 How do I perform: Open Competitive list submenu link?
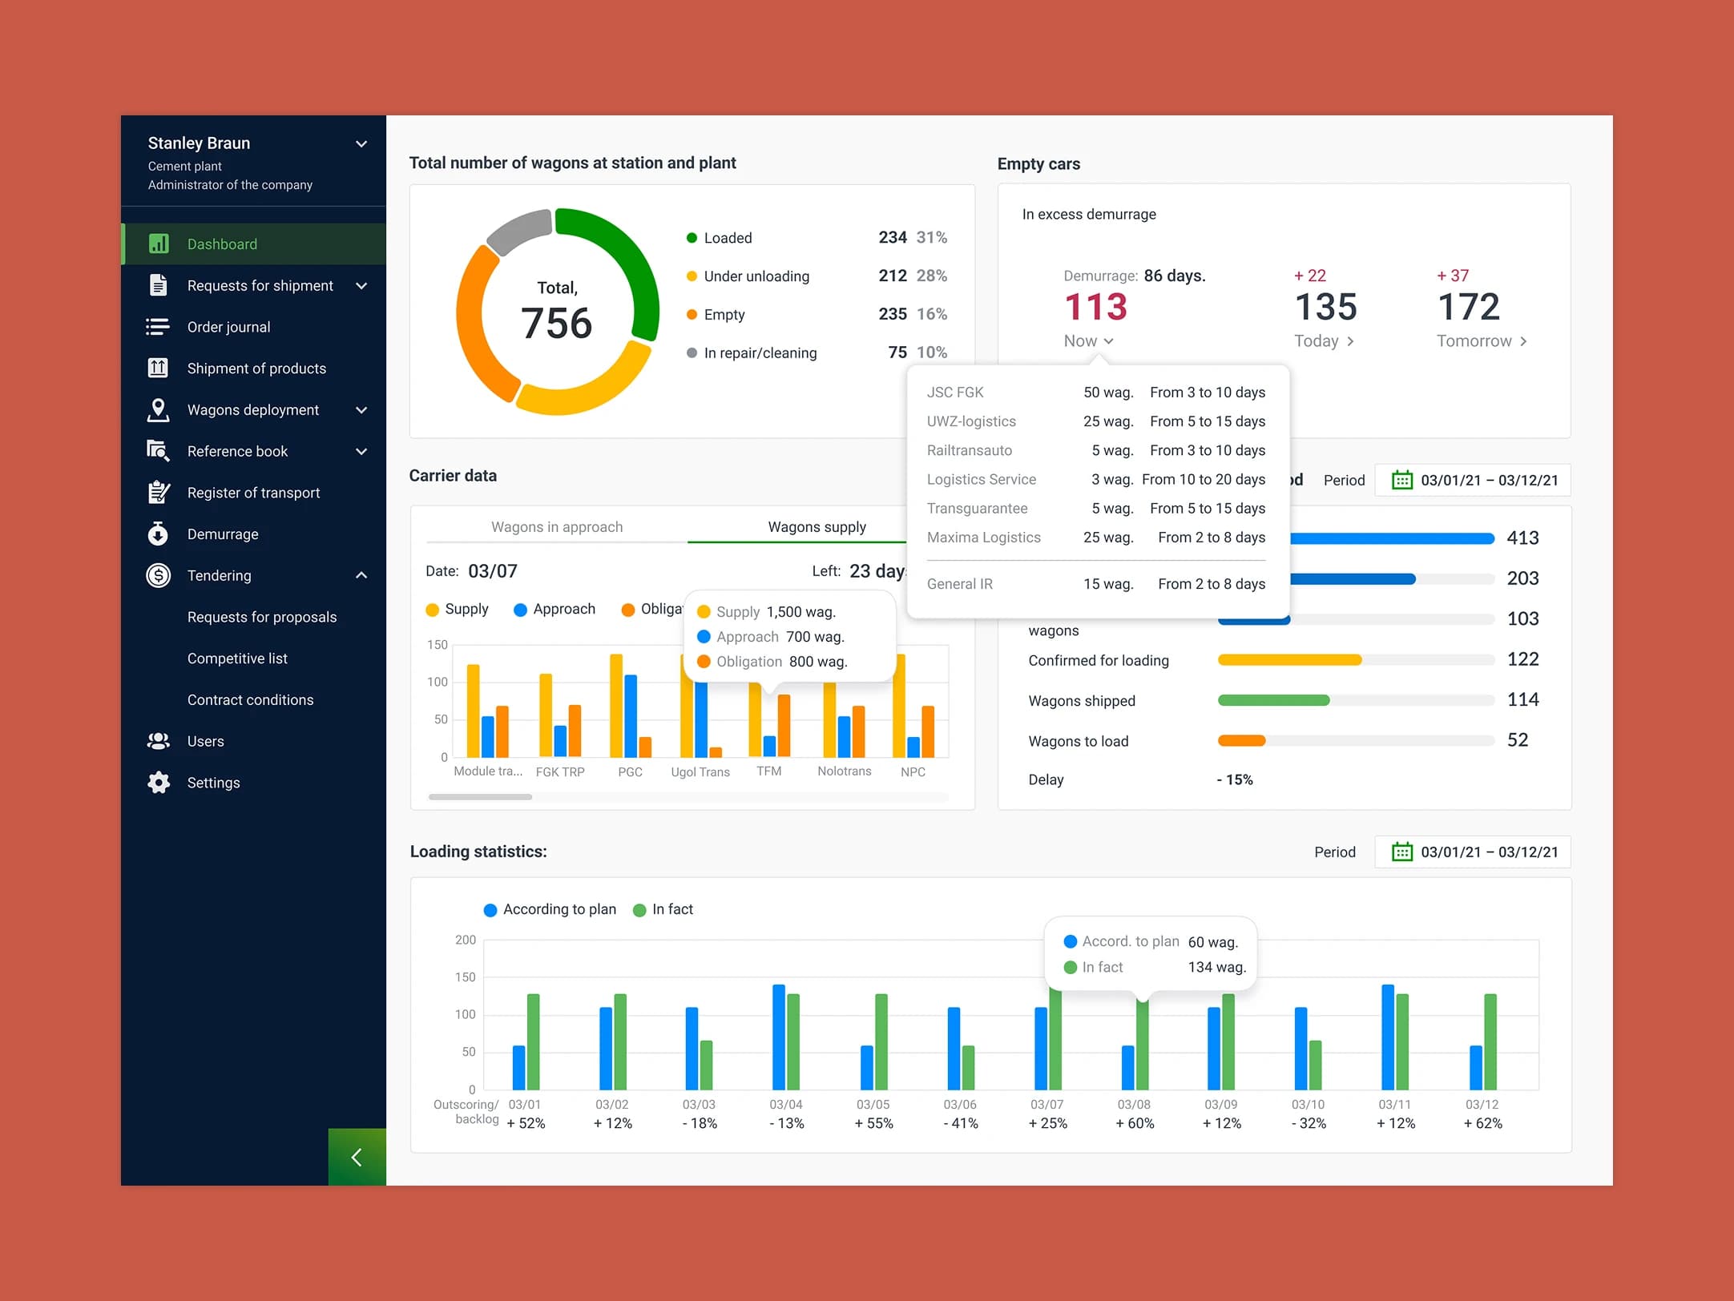(237, 659)
